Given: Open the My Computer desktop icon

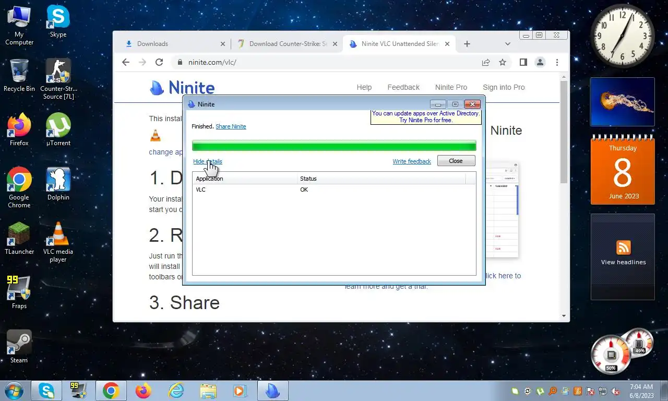Looking at the screenshot, I should [x=19, y=26].
